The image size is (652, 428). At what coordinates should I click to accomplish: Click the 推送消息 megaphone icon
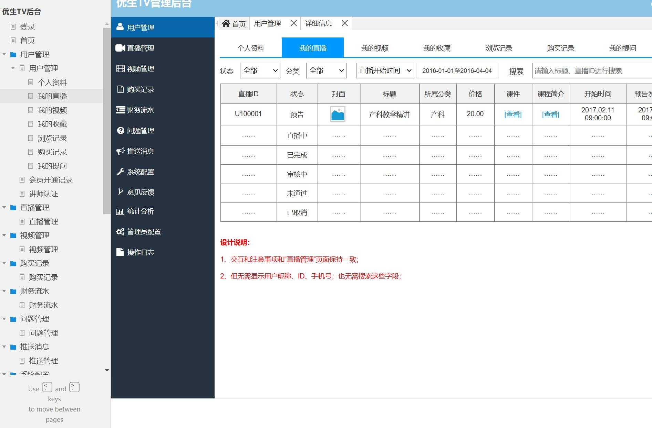click(x=120, y=151)
